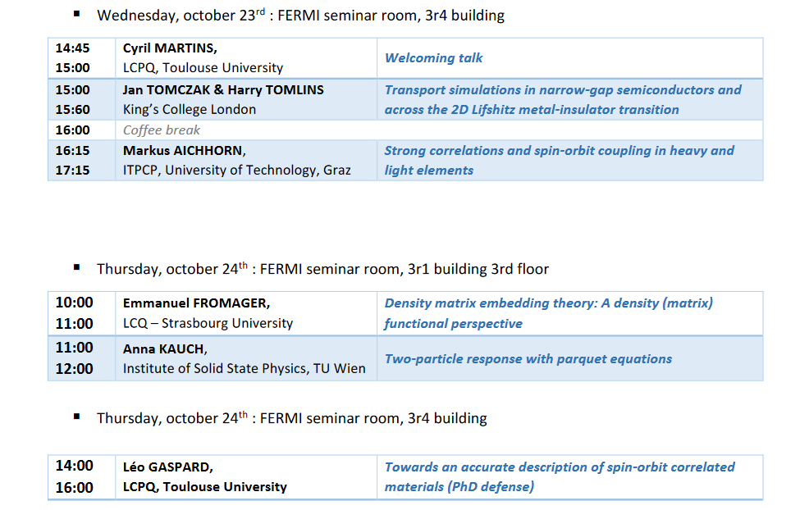Click the Transport simulations in narrow-gap semiconductors title
The image size is (809, 510).
(563, 99)
